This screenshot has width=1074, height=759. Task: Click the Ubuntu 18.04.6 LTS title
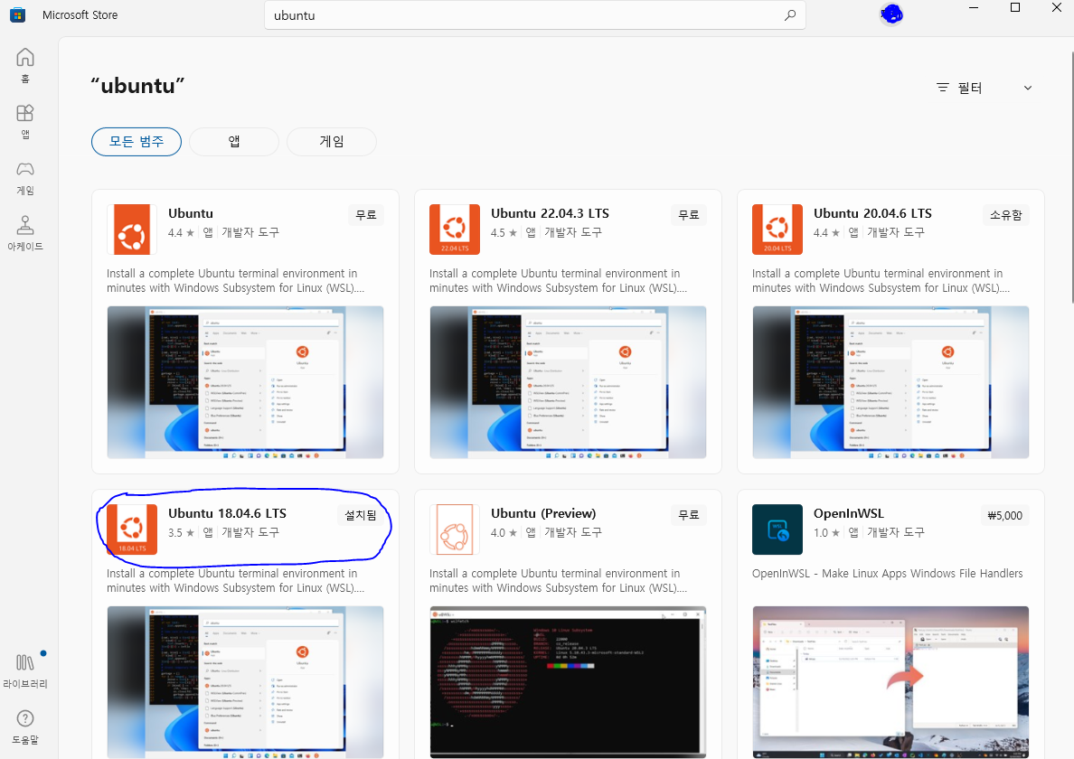point(228,513)
